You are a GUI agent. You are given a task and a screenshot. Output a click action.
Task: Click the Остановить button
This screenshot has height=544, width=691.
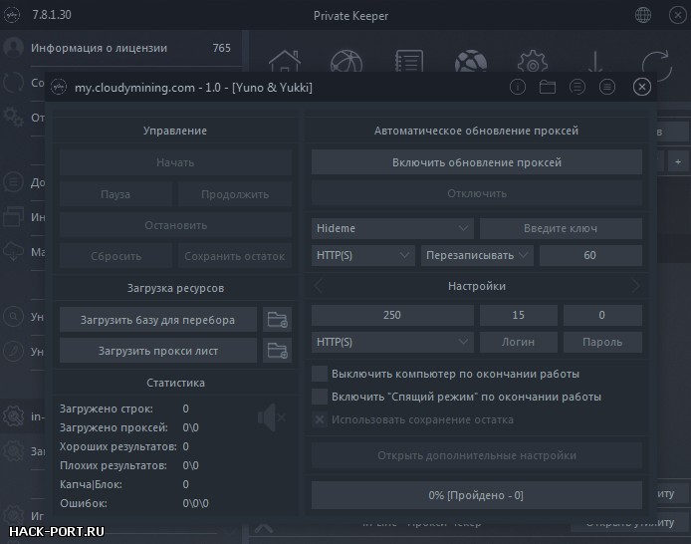click(x=175, y=225)
